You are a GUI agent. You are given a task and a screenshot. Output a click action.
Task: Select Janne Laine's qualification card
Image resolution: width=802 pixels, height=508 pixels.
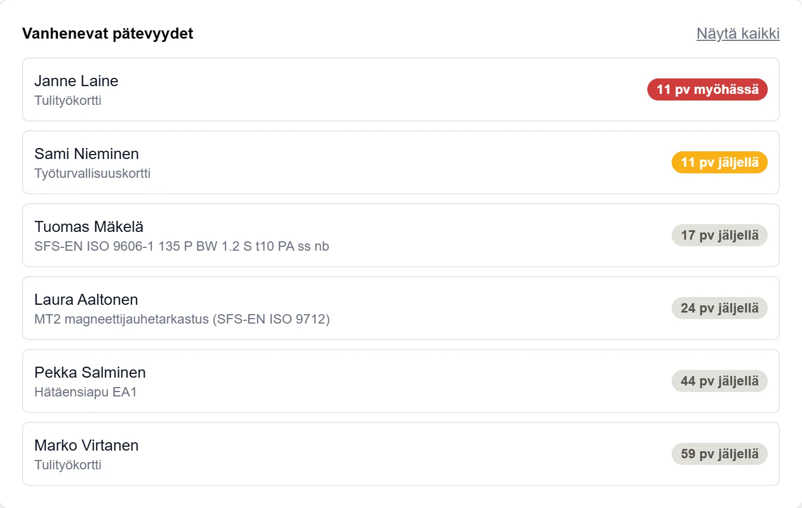click(401, 89)
